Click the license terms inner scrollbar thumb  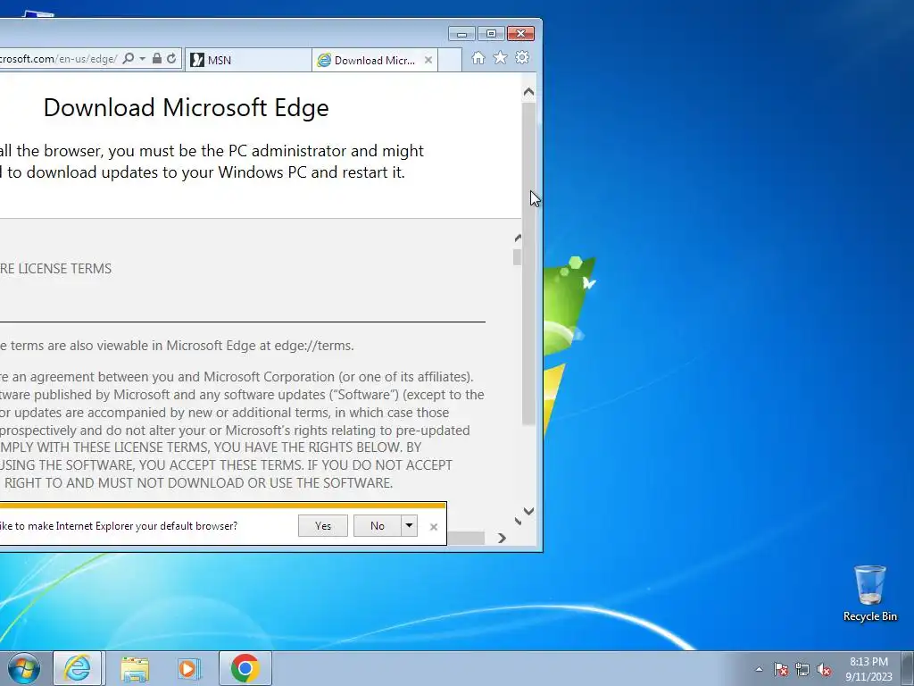tap(517, 257)
